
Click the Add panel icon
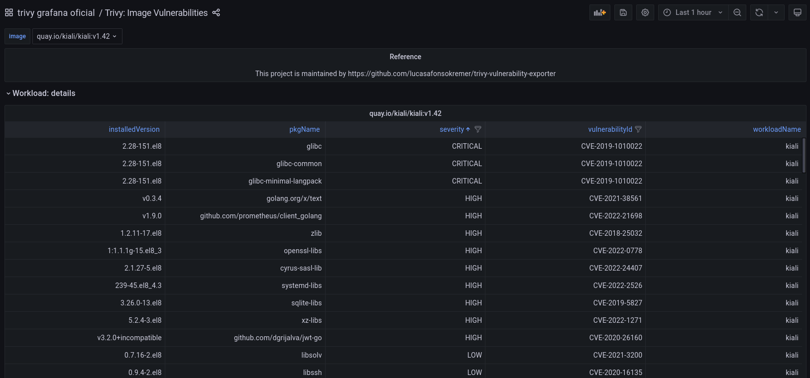[x=599, y=13]
